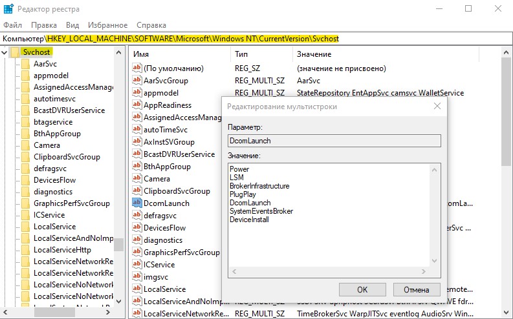Click tree pane scroll up arrow
The image size is (513, 319).
click(x=119, y=52)
